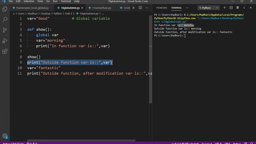Open editor More Actions ellipsis
This screenshot has width=256, height=144.
147,8
